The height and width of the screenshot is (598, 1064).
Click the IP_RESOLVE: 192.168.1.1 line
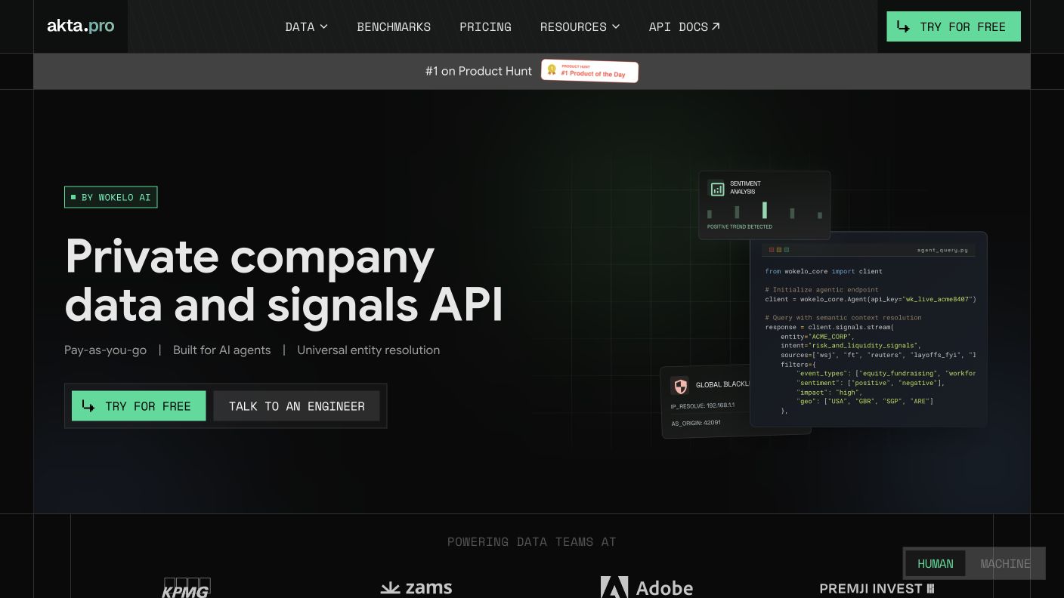(703, 406)
